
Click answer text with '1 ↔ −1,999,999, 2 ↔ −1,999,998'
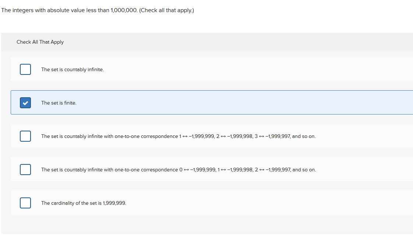point(178,136)
